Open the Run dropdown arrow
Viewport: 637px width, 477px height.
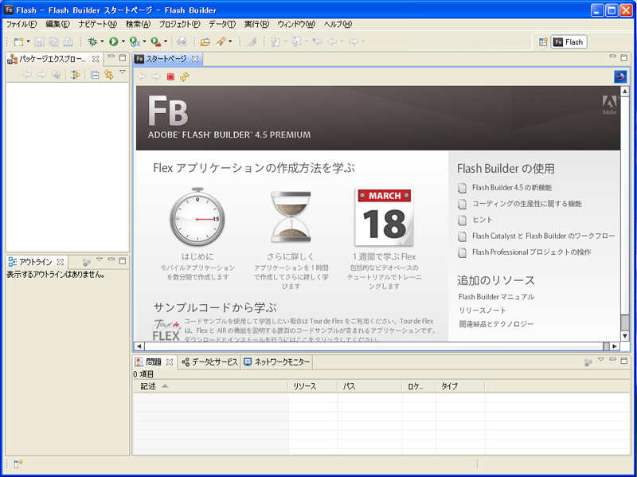coord(123,41)
